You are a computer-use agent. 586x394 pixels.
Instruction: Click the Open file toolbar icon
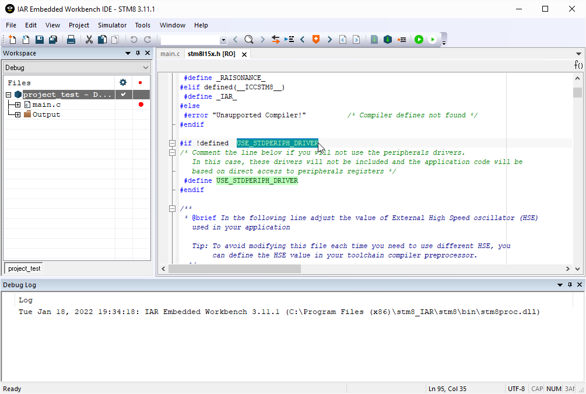[x=26, y=39]
